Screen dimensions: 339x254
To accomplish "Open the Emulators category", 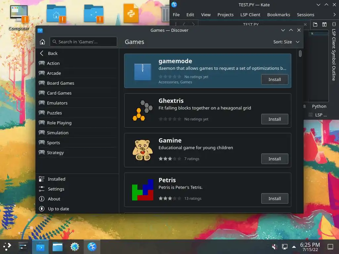I will [x=77, y=103].
